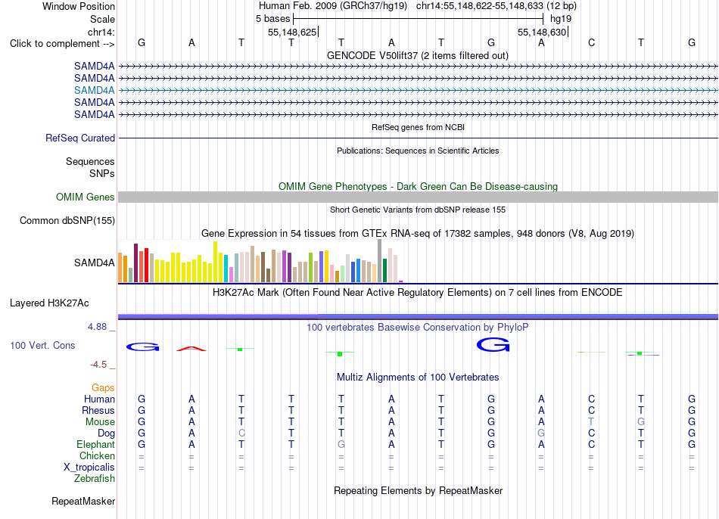Click the GTEx Gene Expression track title
This screenshot has height=519, width=719.
418,233
